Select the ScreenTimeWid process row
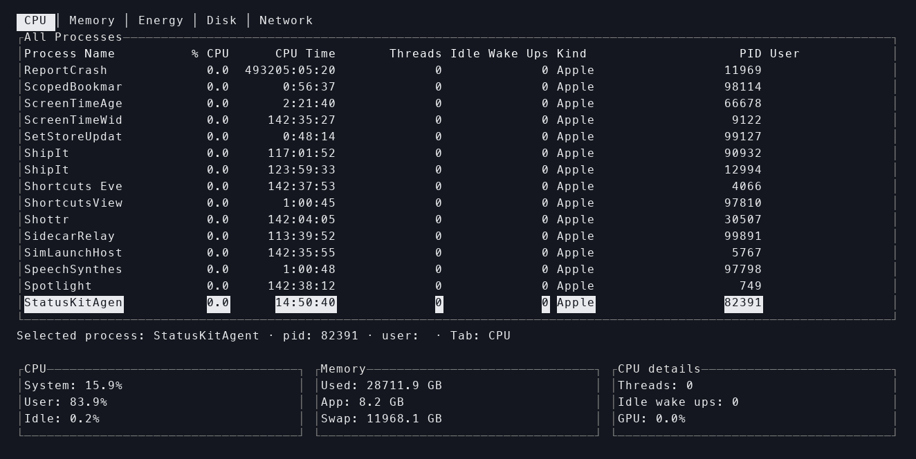Viewport: 916px width, 459px height. [73, 120]
